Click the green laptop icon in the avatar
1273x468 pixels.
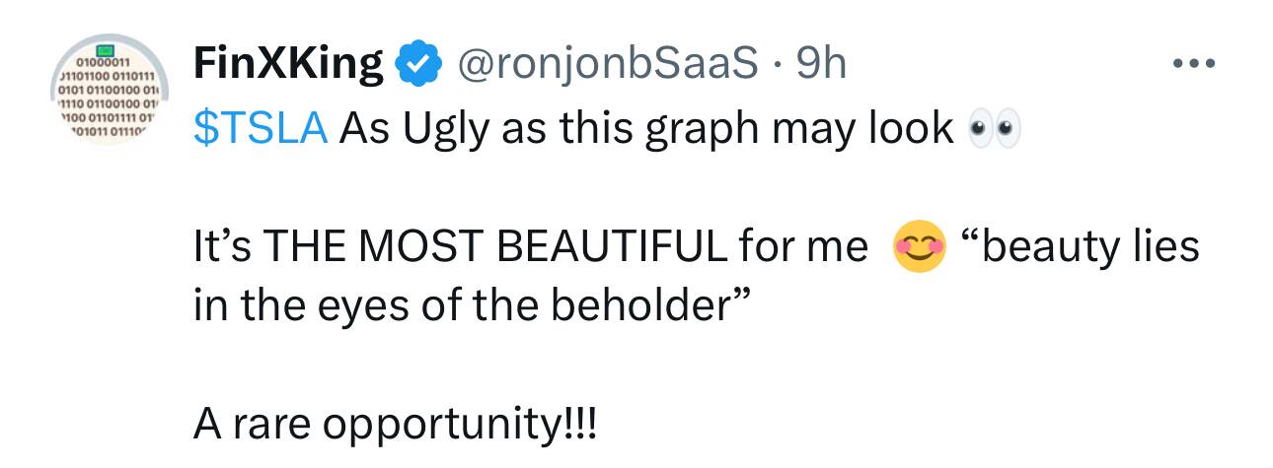[x=106, y=48]
